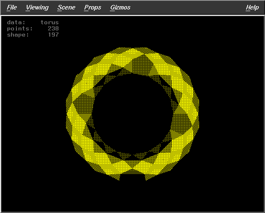
Task: Open the Props menu
Action: [93, 7]
